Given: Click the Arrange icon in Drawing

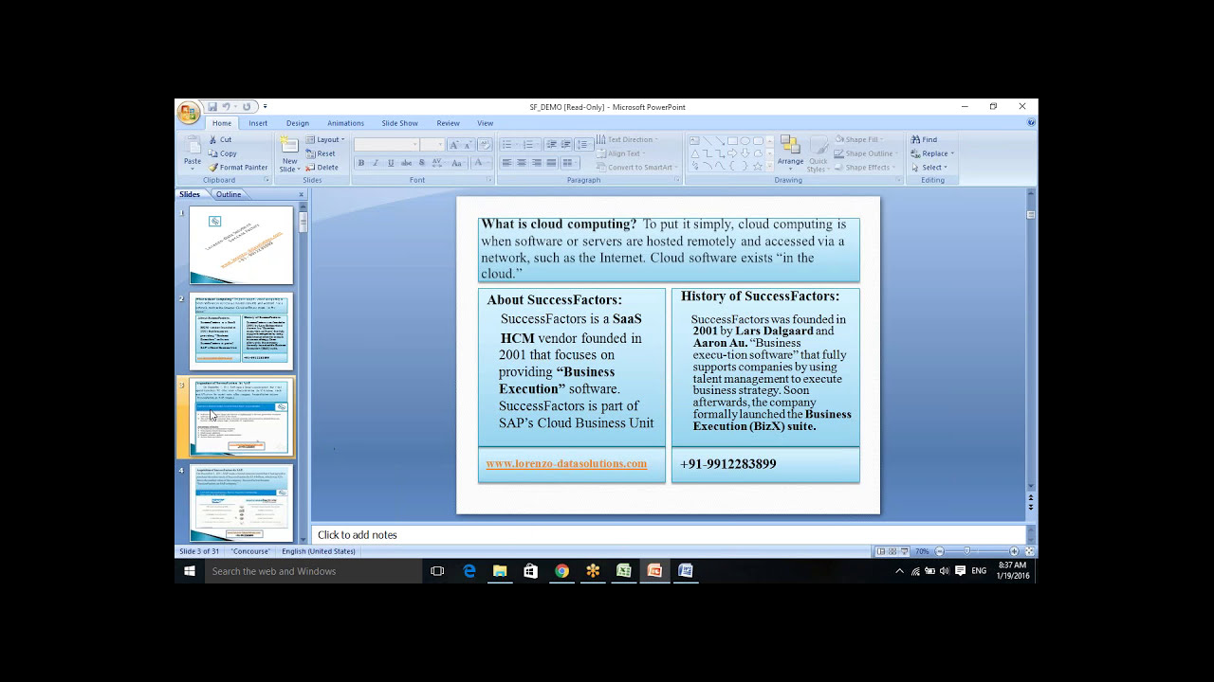Looking at the screenshot, I should tap(790, 145).
